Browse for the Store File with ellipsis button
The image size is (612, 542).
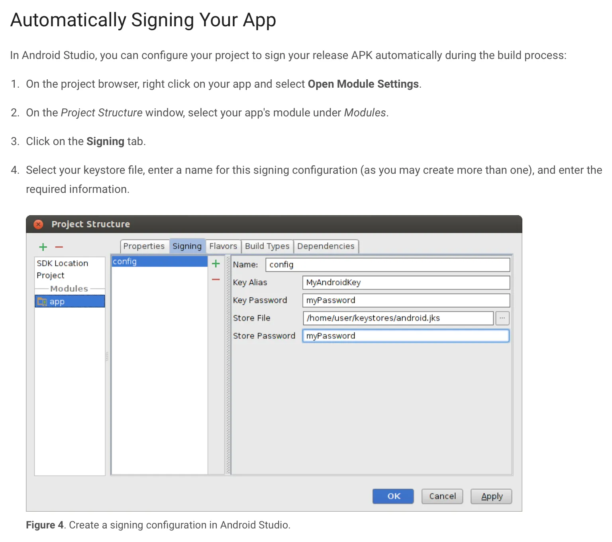502,318
